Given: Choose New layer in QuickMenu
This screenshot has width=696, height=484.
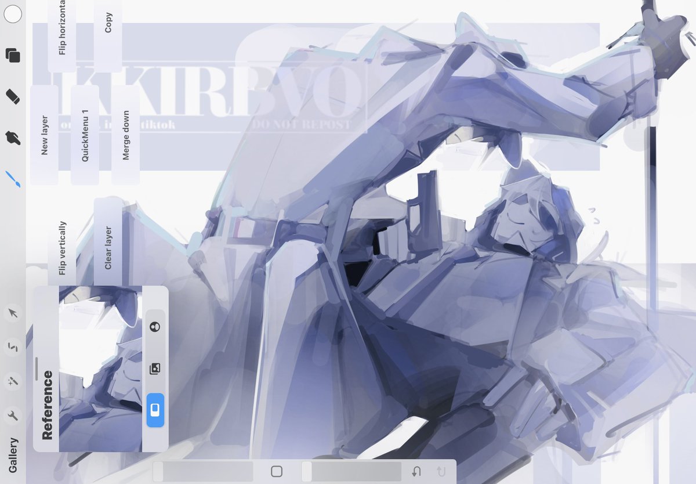Looking at the screenshot, I should pyautogui.click(x=45, y=135).
